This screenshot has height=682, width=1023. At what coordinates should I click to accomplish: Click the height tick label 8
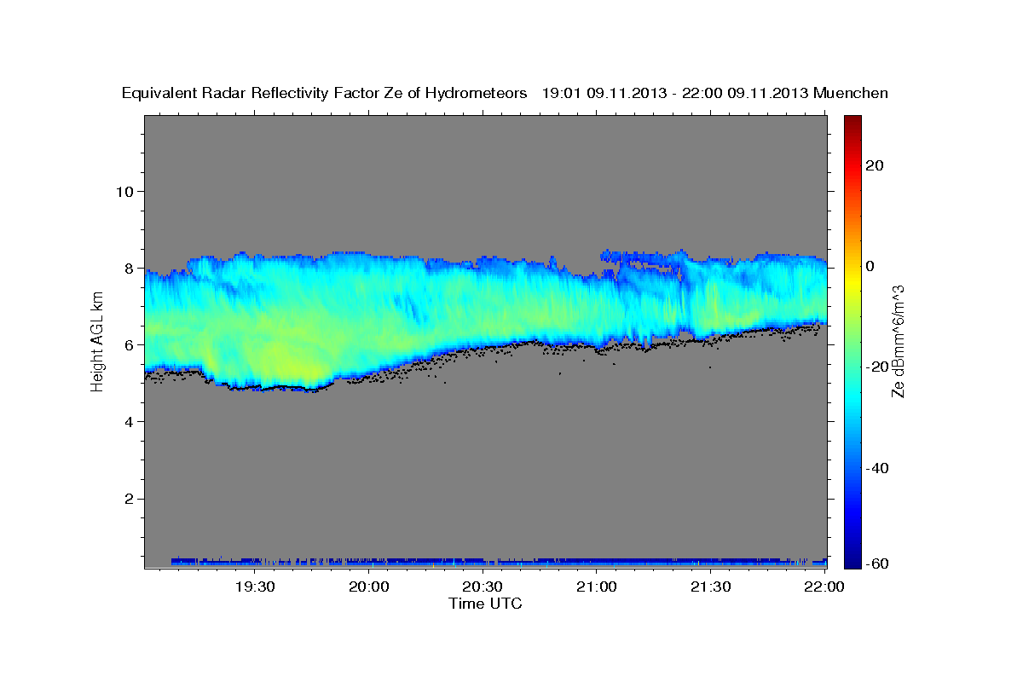(130, 268)
